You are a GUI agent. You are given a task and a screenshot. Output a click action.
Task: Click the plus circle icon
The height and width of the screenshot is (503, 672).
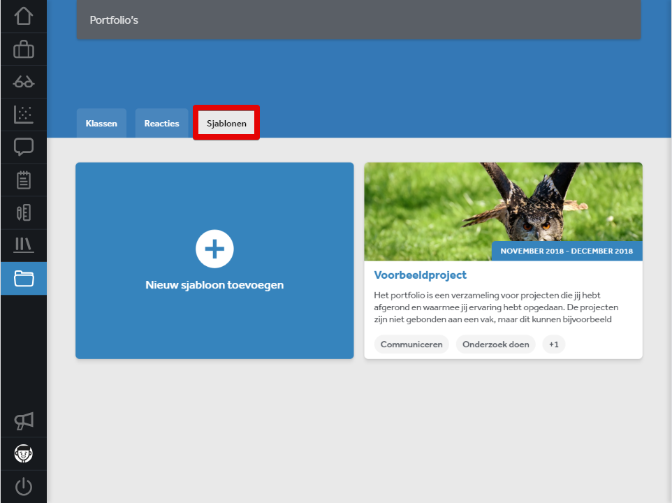coord(214,249)
